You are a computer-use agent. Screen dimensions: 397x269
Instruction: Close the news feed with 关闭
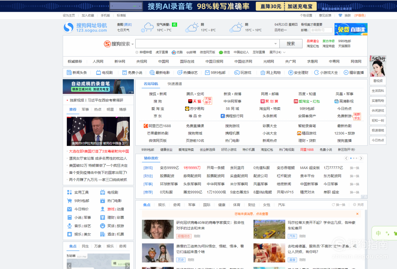pos(358,205)
